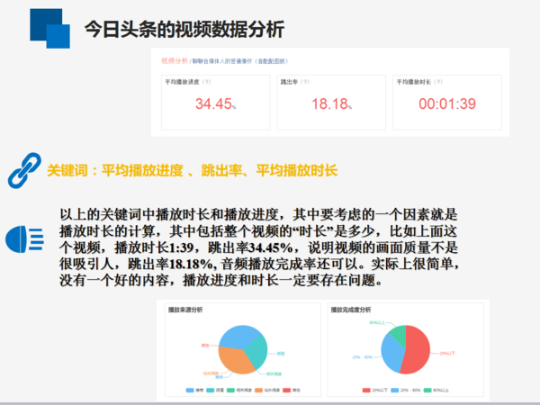Screen dimensions: 540x405
Task: Click the 频道 label beside source pie
Action: (x=281, y=354)
